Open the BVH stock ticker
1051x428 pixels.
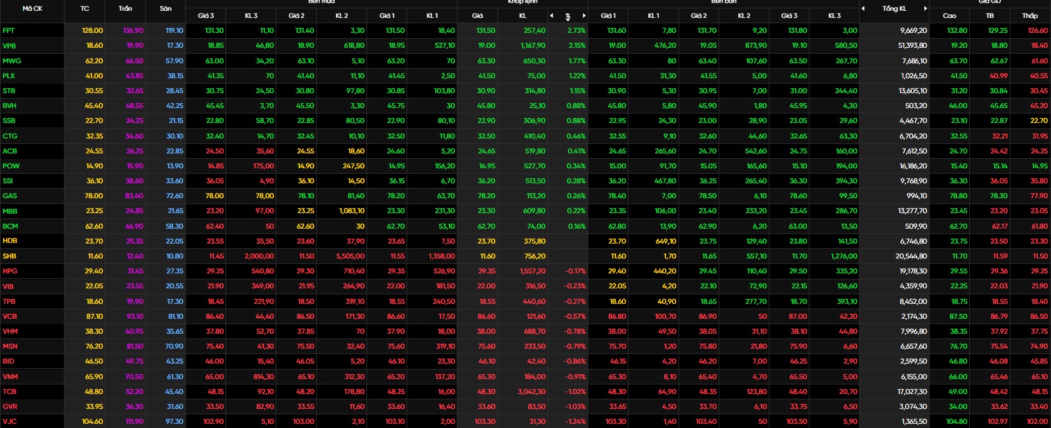click(9, 106)
